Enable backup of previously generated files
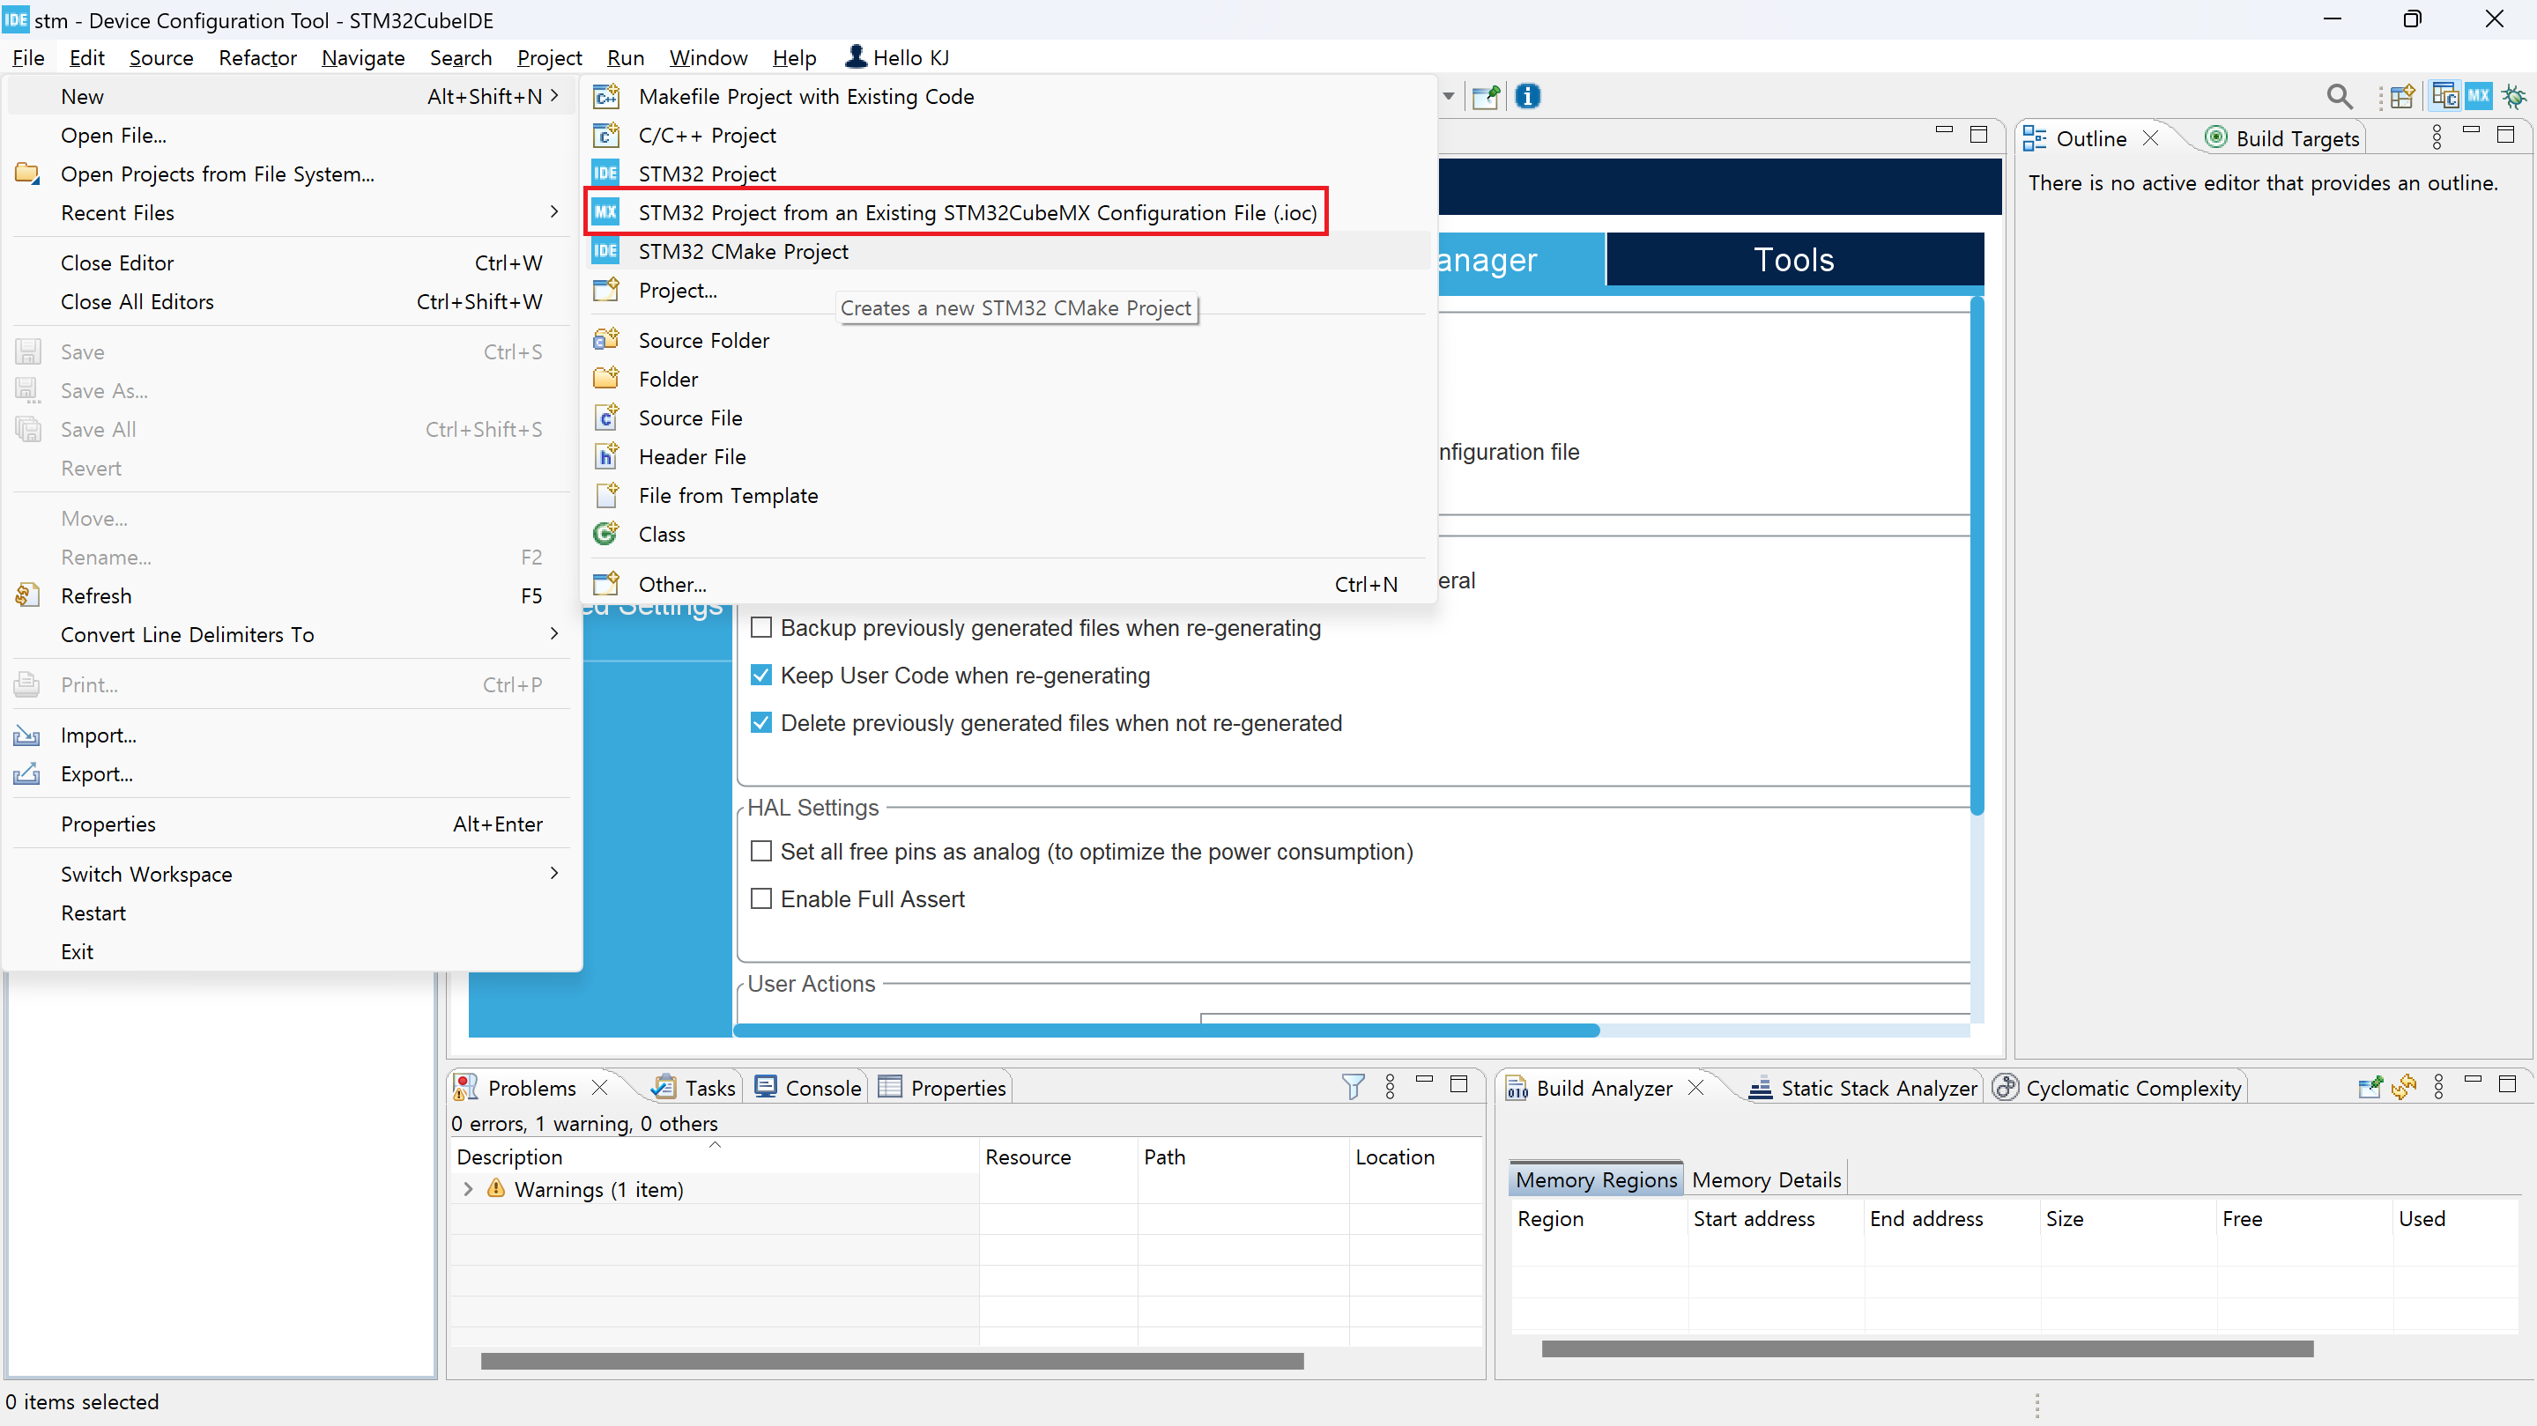The image size is (2537, 1426). tap(761, 628)
